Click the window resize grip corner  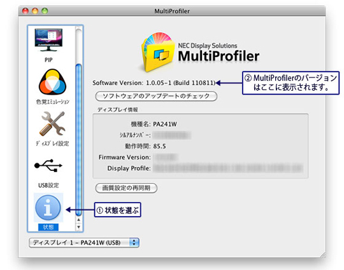(323, 255)
